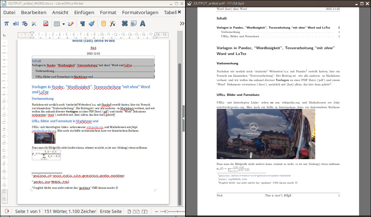The height and width of the screenshot is (217, 371).
Task: Click the pandoc.org/MANUAL.html footnote link in PDF
Action: (x=234, y=179)
